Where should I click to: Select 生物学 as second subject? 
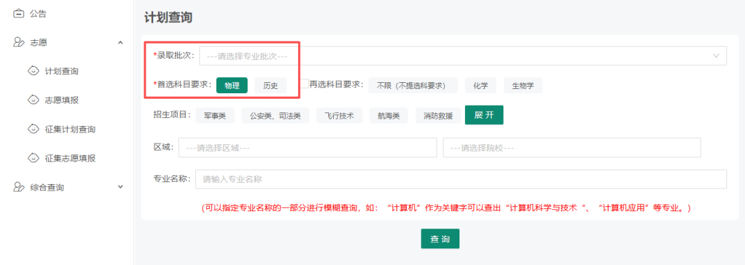pyautogui.click(x=523, y=86)
